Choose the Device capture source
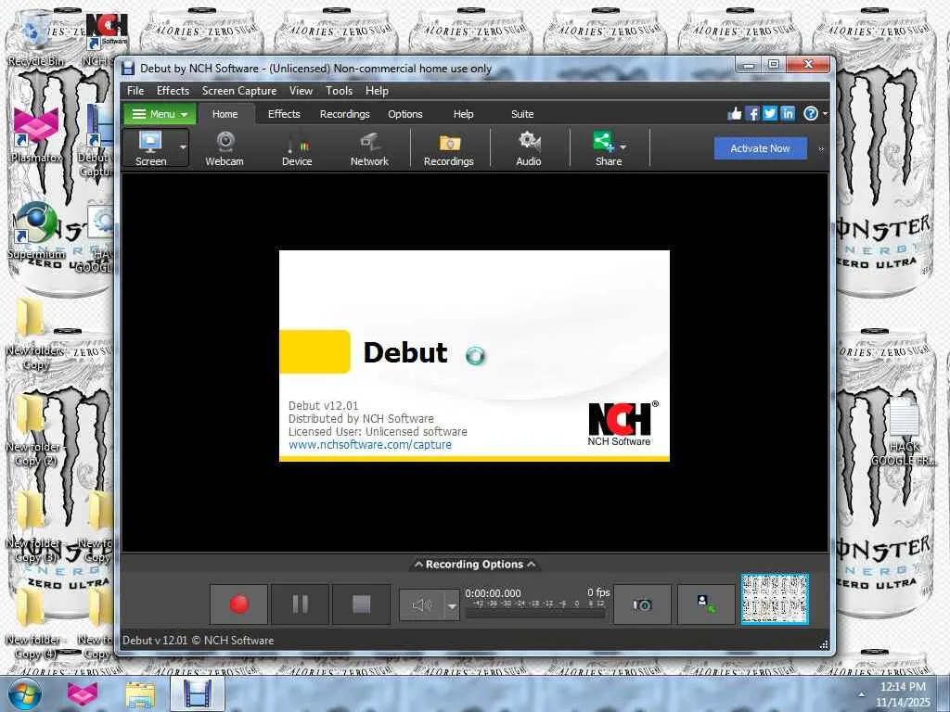The height and width of the screenshot is (712, 950). pos(297,148)
